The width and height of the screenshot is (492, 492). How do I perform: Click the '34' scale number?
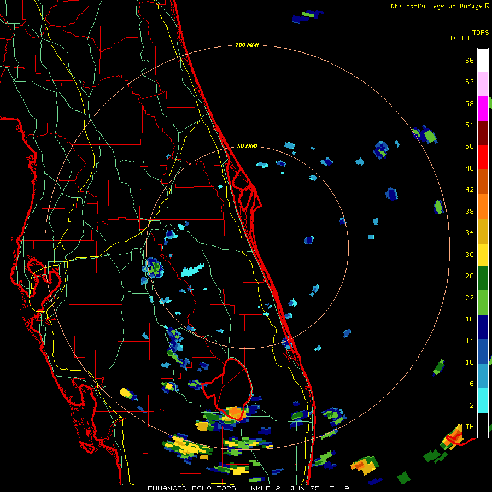click(x=470, y=233)
